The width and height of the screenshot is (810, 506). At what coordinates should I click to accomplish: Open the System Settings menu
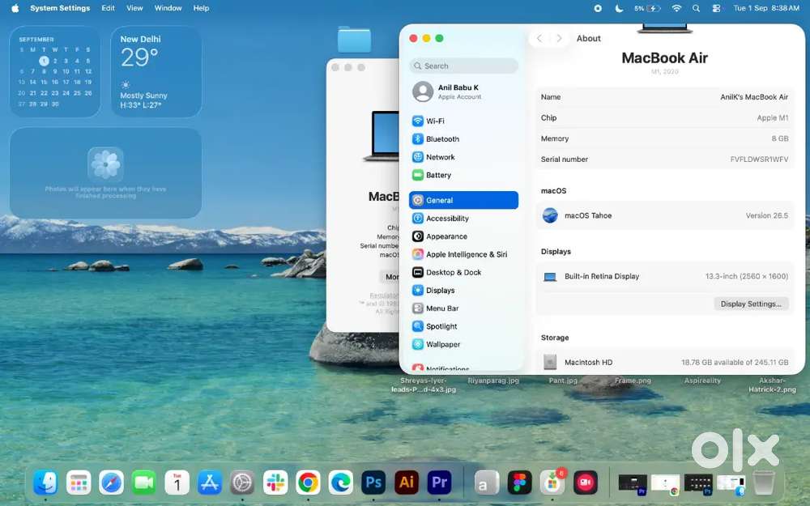[60, 8]
